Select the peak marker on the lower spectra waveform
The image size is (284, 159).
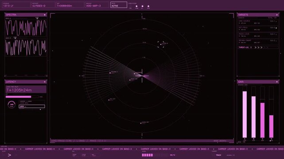pyautogui.click(x=15, y=38)
